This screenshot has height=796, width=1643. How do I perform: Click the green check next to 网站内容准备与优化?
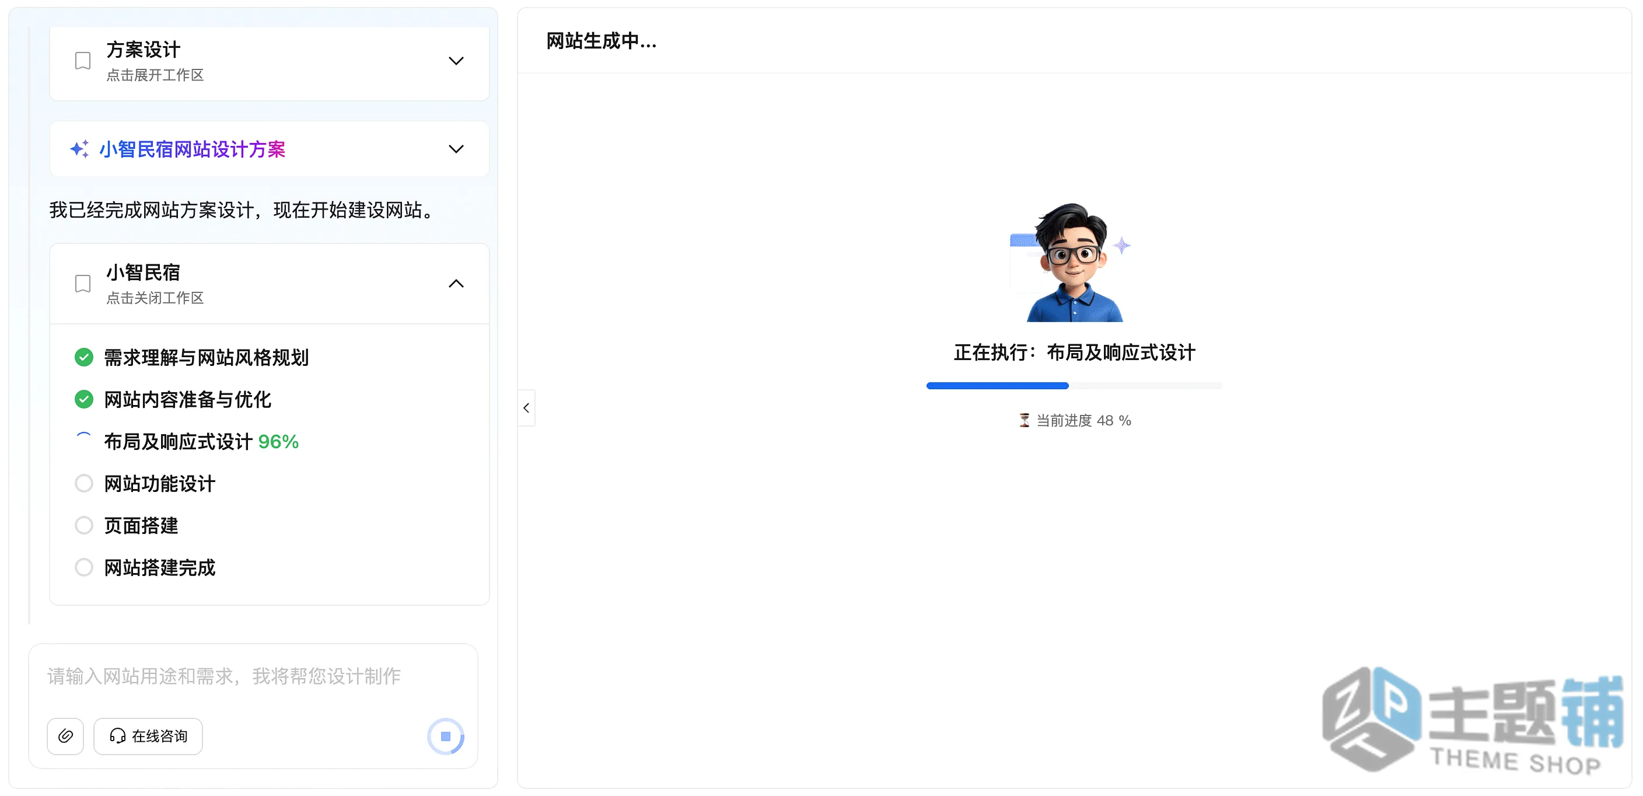point(83,399)
